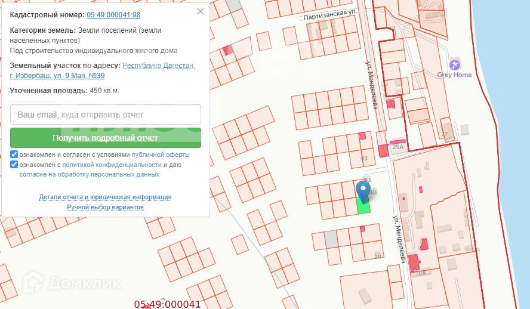Click the blue location pin marker

point(363,191)
